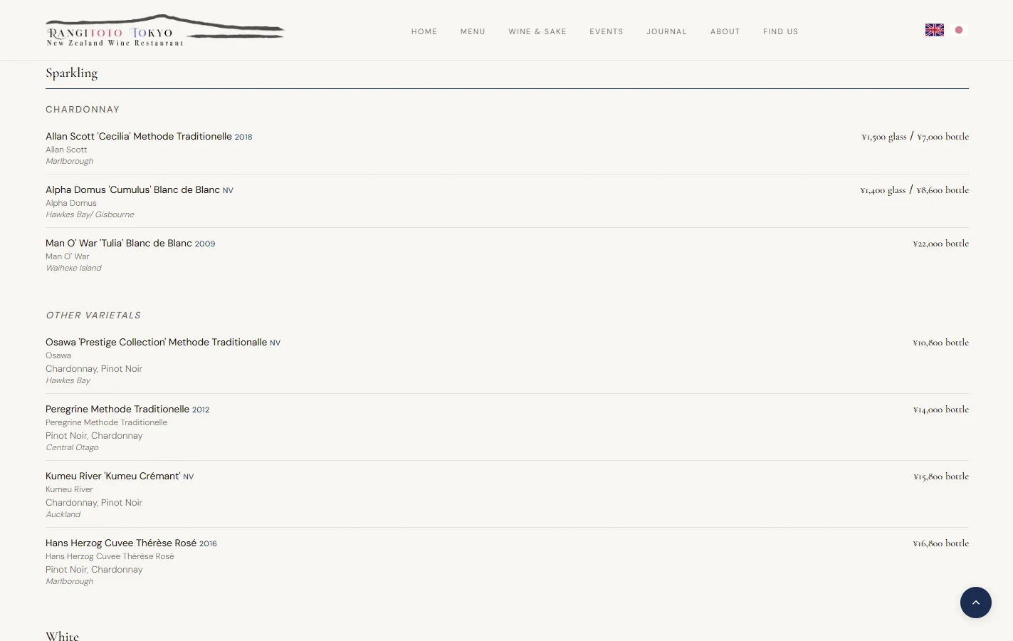Click the ¥1,500 glass / ¥7,000 bottle price
This screenshot has width=1013, height=641.
tap(915, 137)
